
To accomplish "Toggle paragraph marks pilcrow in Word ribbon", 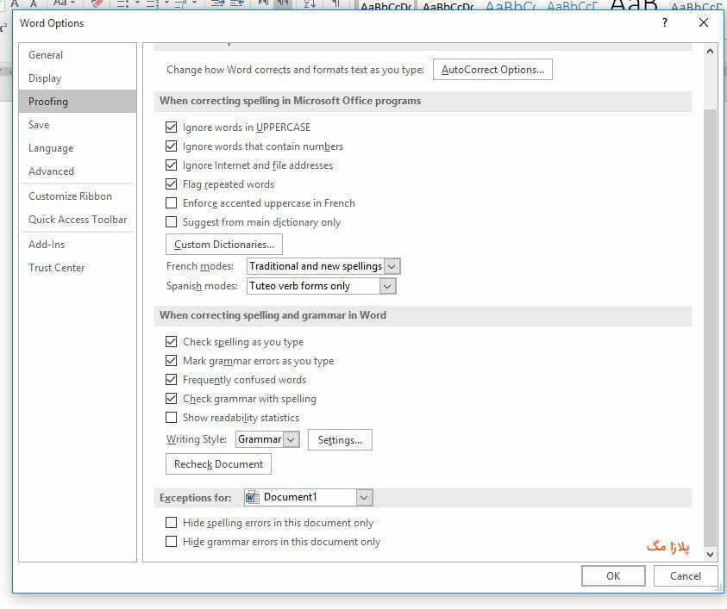I will 336,3.
